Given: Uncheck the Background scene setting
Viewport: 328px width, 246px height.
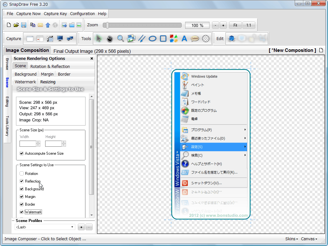Looking at the screenshot, I should (21, 189).
